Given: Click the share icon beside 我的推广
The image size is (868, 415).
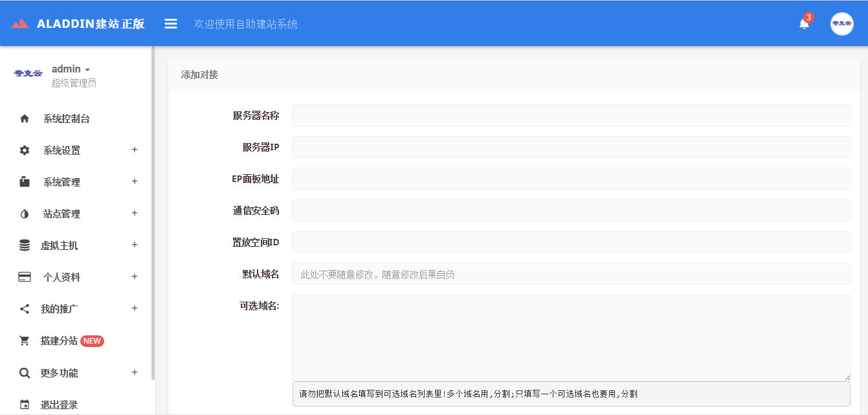Looking at the screenshot, I should tap(25, 309).
